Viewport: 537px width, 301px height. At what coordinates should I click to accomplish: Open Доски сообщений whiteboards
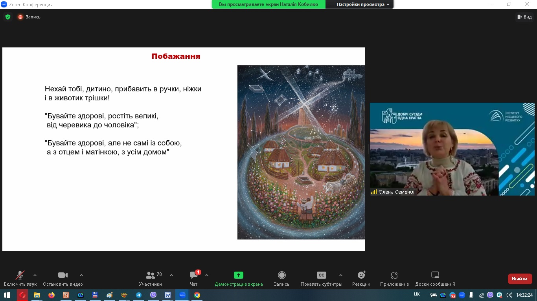pyautogui.click(x=435, y=276)
